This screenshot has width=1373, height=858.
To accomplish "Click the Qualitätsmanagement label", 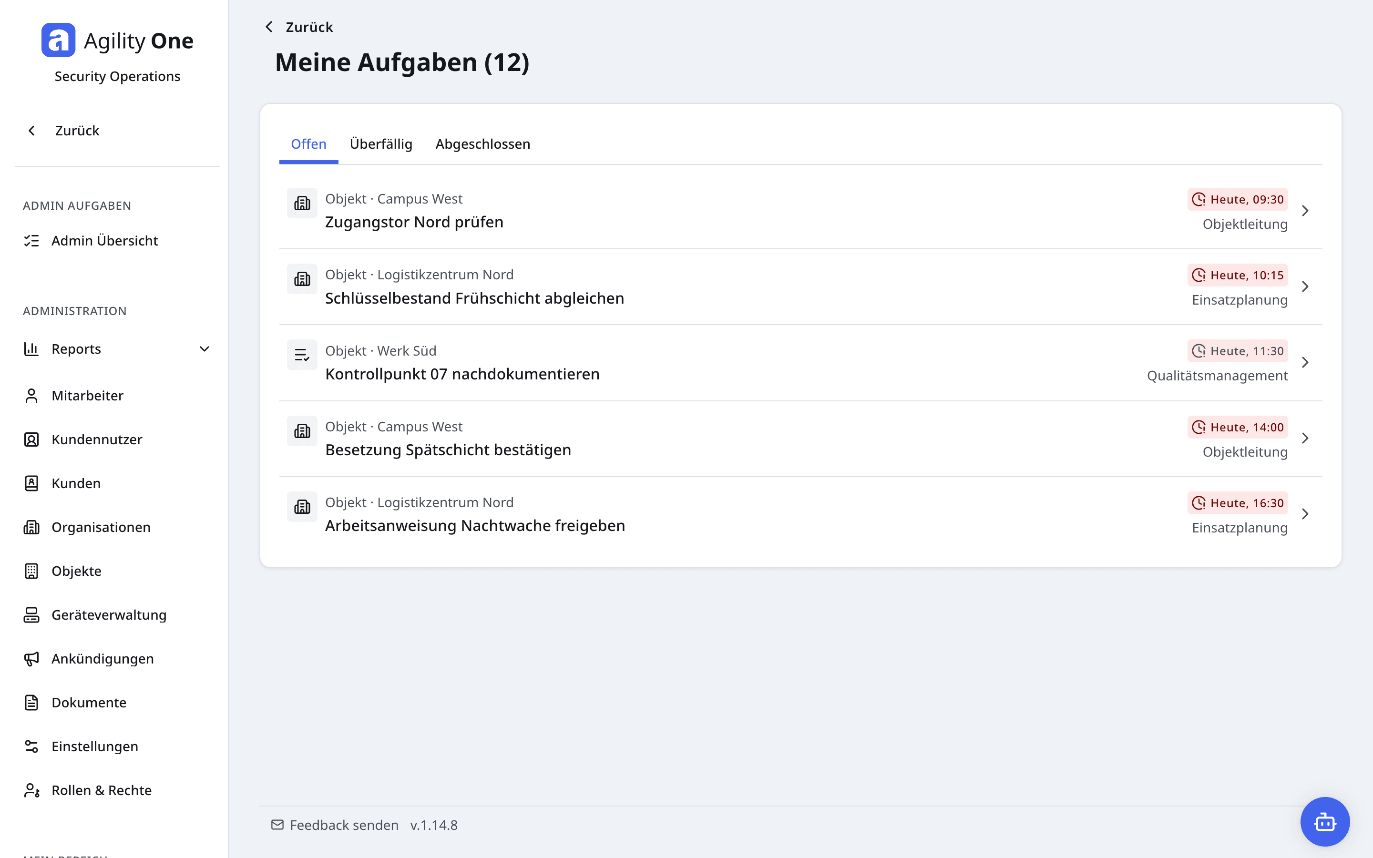I will (1217, 376).
